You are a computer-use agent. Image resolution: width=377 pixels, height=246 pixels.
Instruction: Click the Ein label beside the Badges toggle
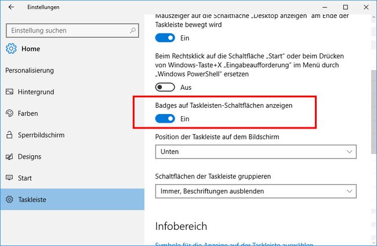coord(185,119)
